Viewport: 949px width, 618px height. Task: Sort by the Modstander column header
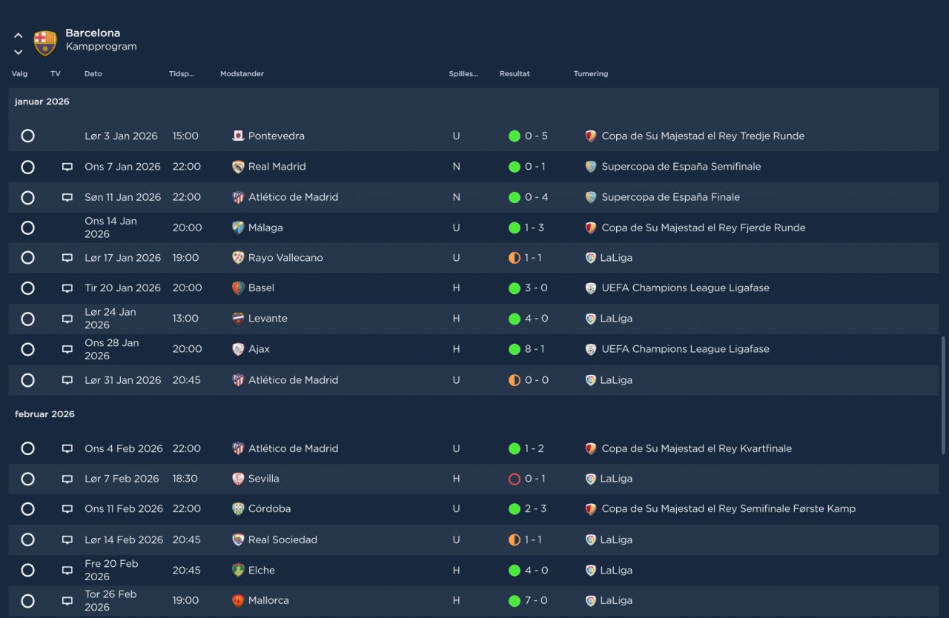pos(242,74)
